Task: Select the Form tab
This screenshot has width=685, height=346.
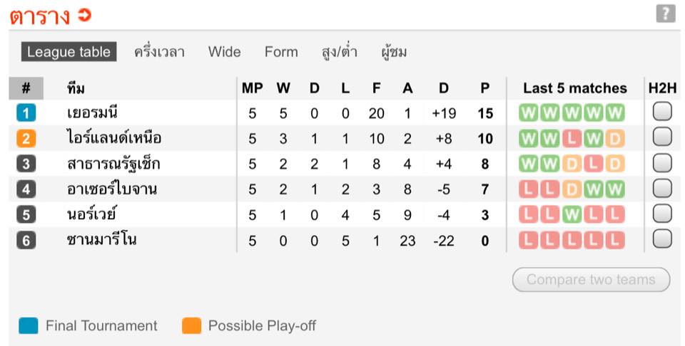Action: [281, 52]
